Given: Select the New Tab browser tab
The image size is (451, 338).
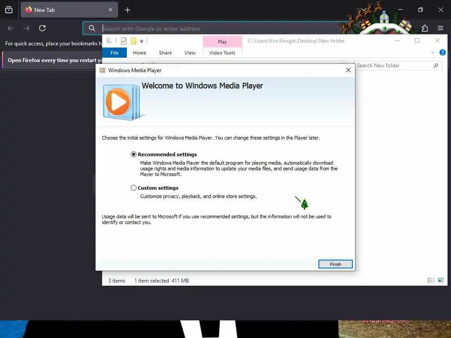Looking at the screenshot, I should pyautogui.click(x=69, y=10).
